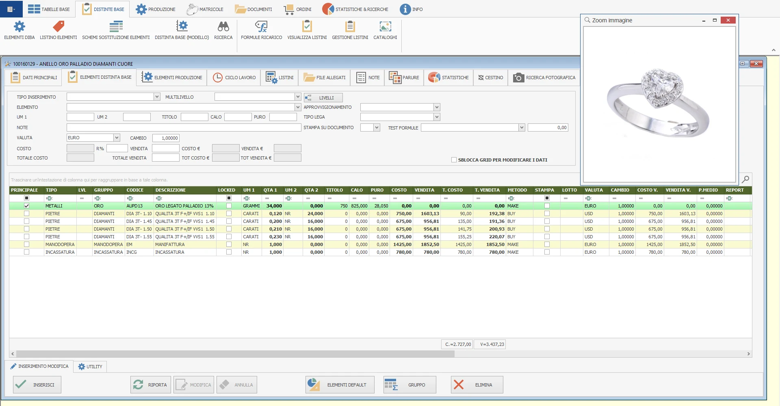
Task: Click the Elimina button
Action: [x=477, y=384]
